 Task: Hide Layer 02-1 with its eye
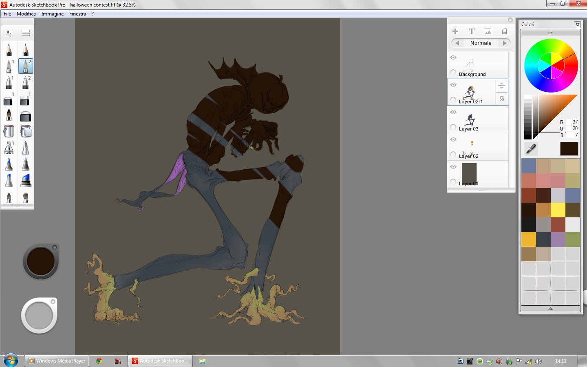(x=453, y=85)
